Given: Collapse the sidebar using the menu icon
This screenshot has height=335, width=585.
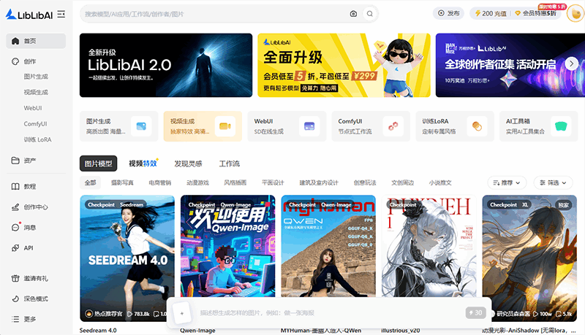Looking at the screenshot, I should point(61,14).
